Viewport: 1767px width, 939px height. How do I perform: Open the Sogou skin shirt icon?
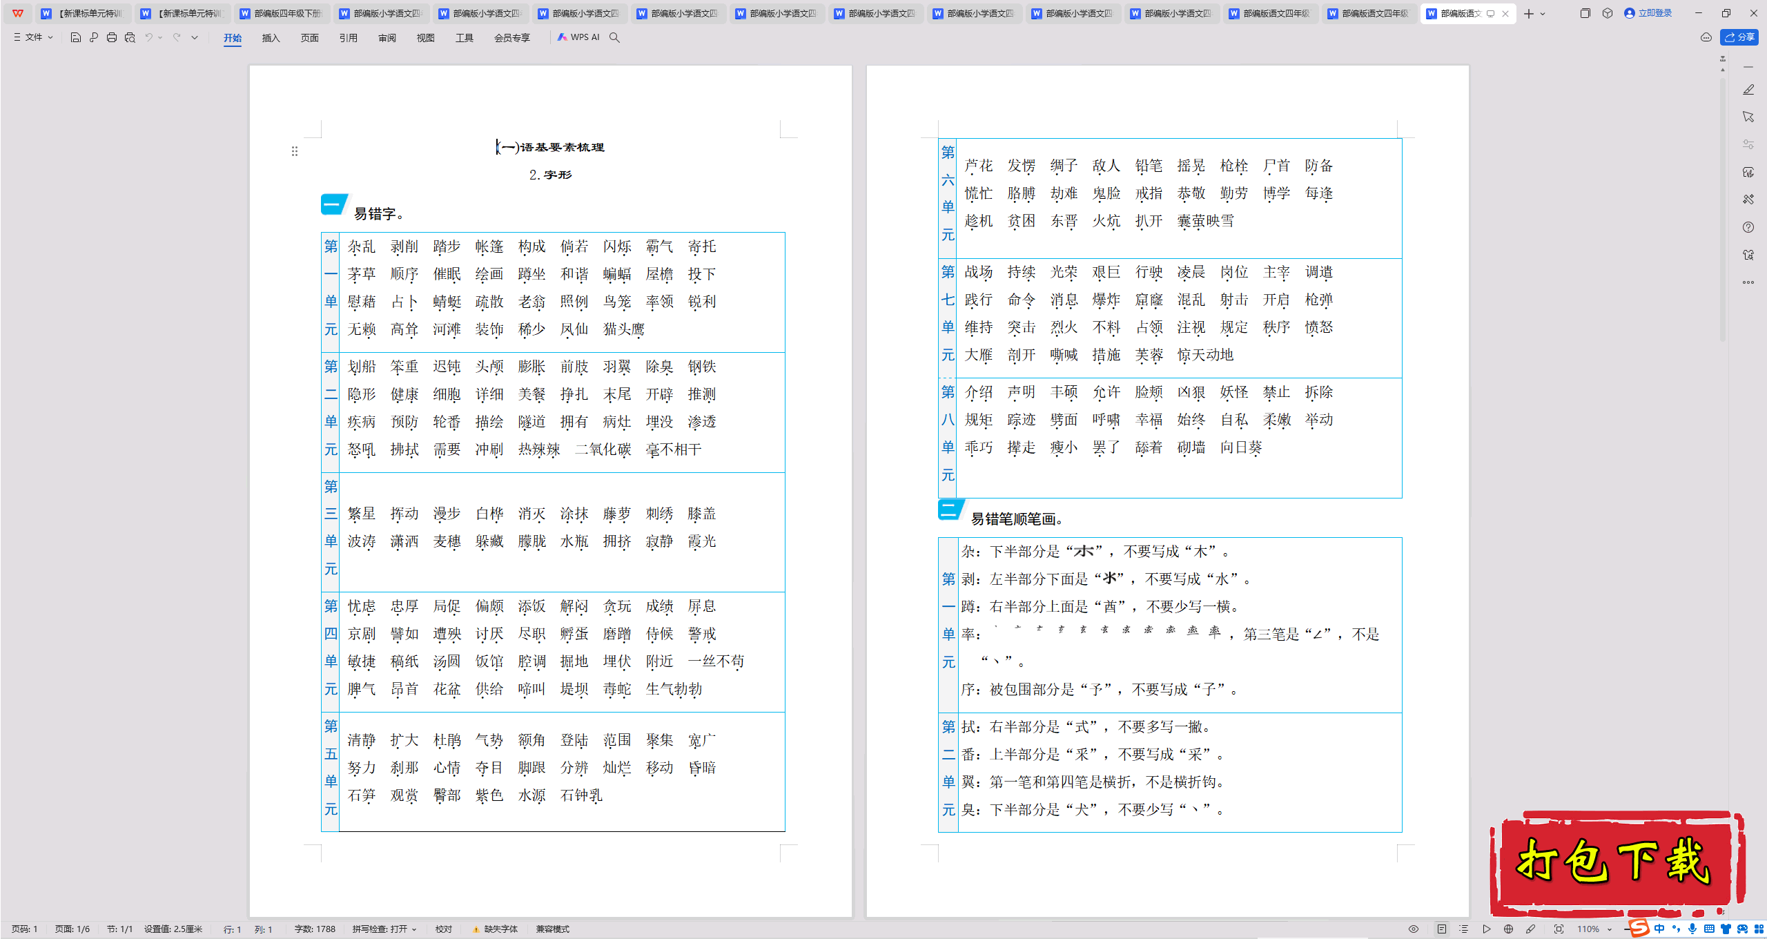coord(1726,929)
